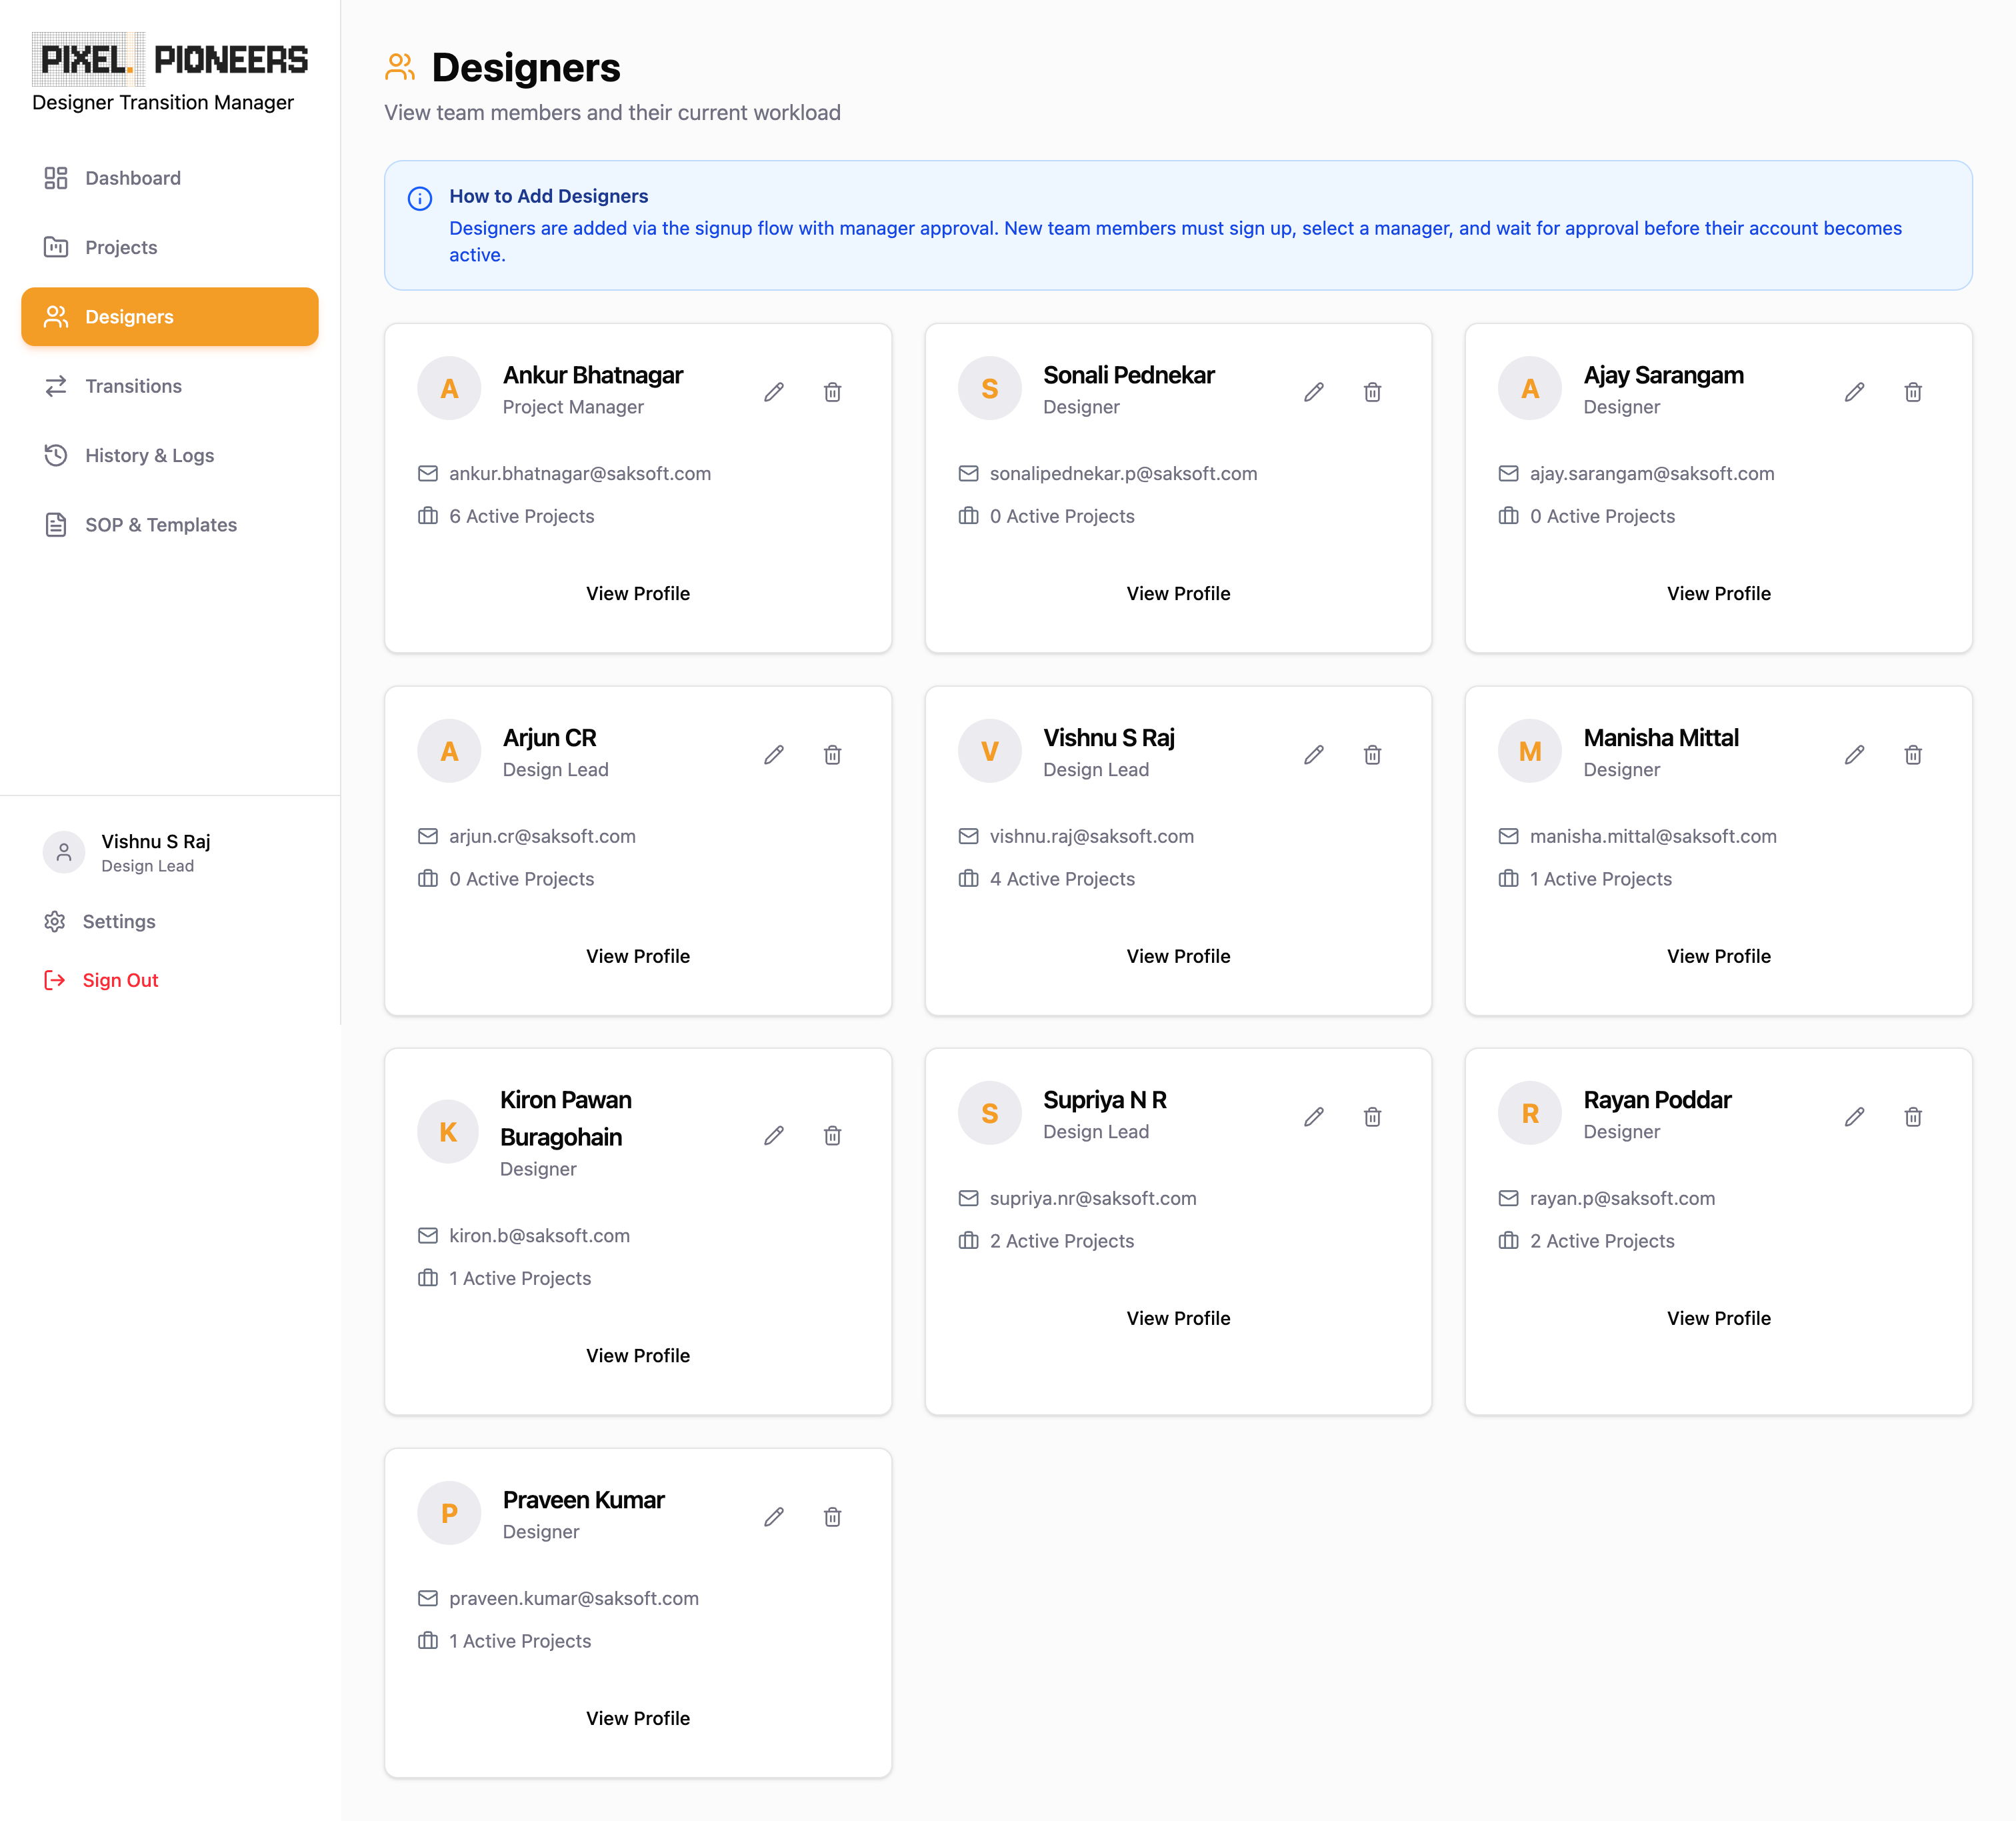Edit Ajay Sarangam with the pencil icon
This screenshot has width=2016, height=1821.
pyautogui.click(x=1854, y=392)
